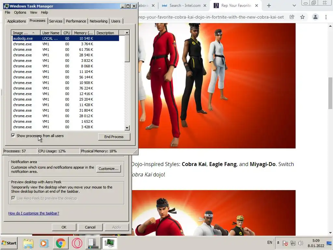Sort by the Image Name column
The height and width of the screenshot is (250, 333).
(x=26, y=33)
